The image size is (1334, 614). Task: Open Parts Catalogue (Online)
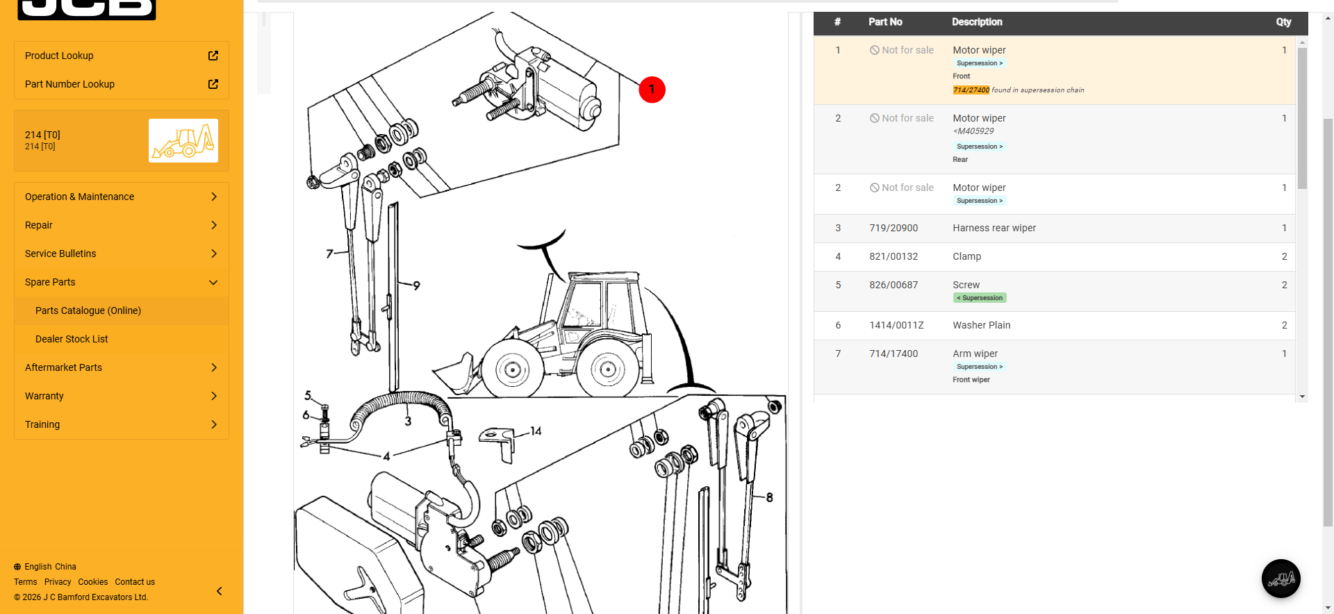88,310
